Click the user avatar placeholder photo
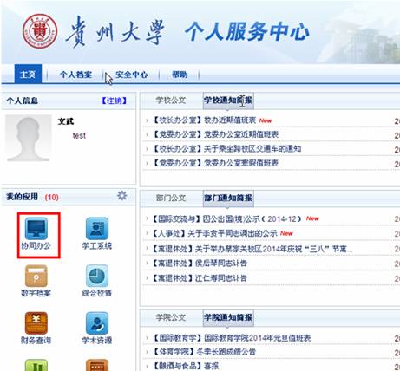 point(28,138)
